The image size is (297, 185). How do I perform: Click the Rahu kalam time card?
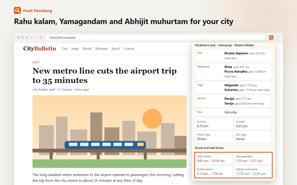point(214,158)
